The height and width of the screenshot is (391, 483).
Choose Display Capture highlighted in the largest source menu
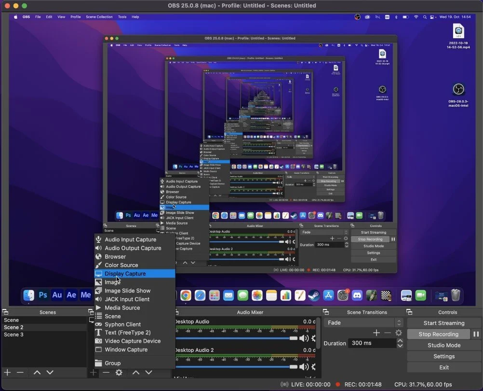135,274
